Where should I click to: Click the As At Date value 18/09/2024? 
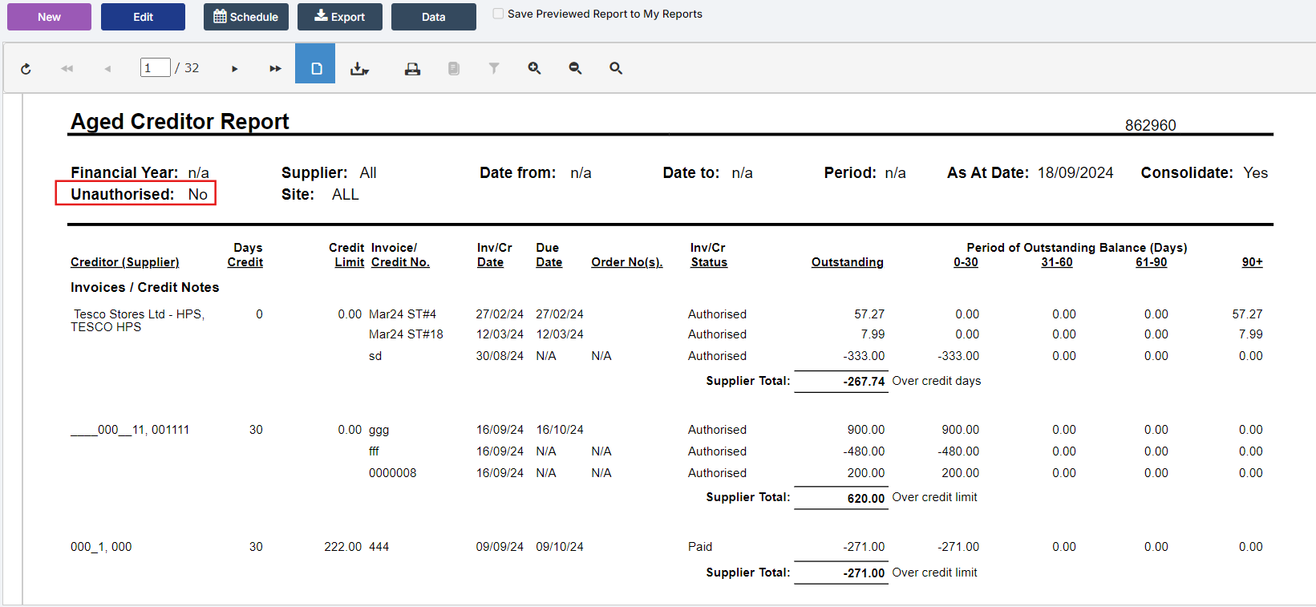[x=1075, y=173]
